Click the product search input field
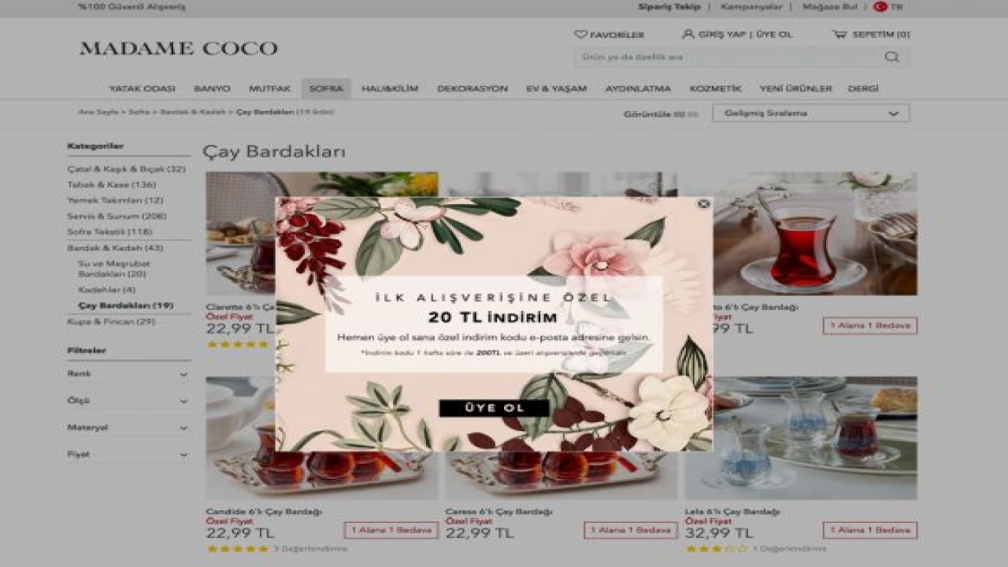The width and height of the screenshot is (1008, 567). coord(728,57)
